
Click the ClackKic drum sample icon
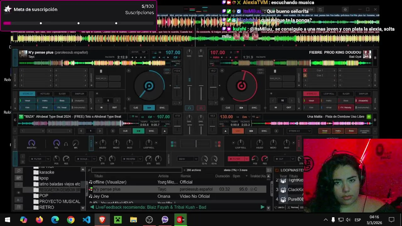[283, 190]
